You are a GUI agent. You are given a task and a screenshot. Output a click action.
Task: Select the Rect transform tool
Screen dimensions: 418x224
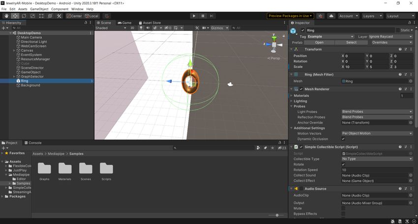41,16
